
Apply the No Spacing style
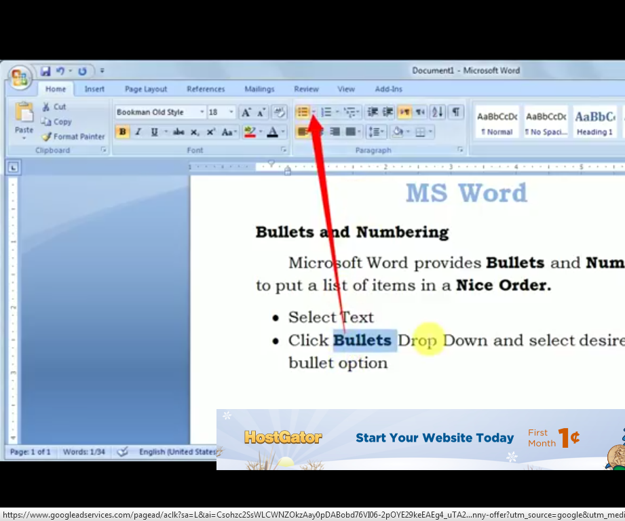(x=546, y=122)
